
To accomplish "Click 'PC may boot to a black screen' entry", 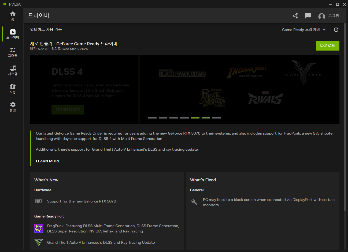I will click(269, 202).
